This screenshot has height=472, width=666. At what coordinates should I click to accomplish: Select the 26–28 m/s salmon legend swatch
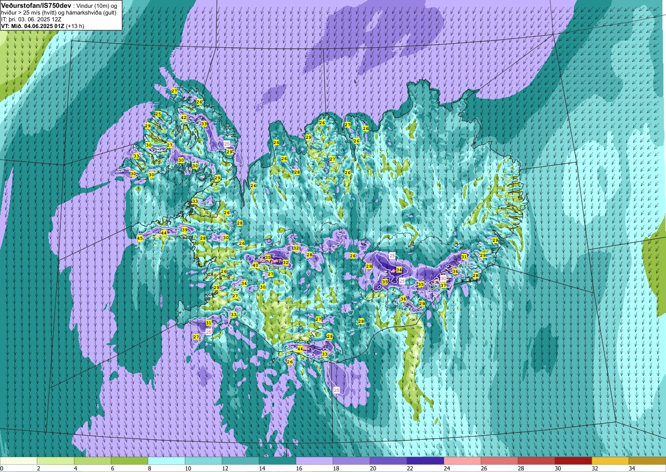499,461
